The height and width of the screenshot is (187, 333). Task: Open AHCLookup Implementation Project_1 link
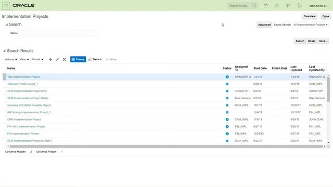(x=29, y=112)
